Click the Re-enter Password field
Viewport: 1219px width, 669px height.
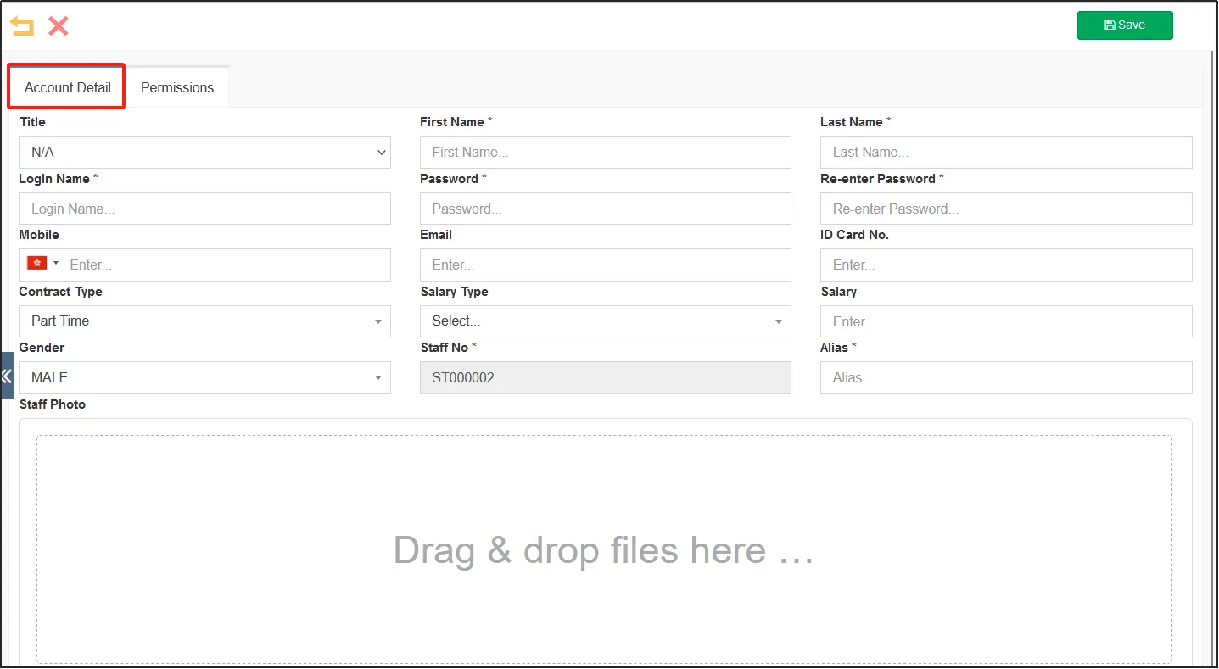1005,209
